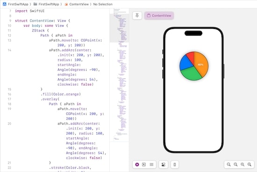This screenshot has height=172, width=257.
Task: Pin the preview with the pin icon
Action: (x=137, y=15)
